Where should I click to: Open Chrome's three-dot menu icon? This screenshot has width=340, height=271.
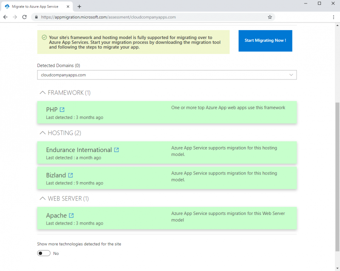click(334, 17)
